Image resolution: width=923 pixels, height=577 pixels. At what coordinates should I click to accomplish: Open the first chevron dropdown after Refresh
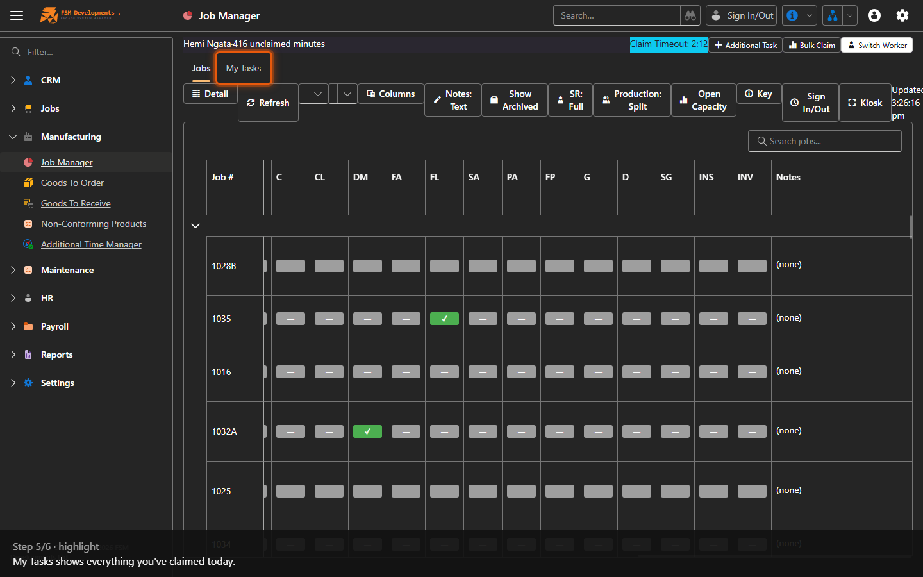[318, 94]
